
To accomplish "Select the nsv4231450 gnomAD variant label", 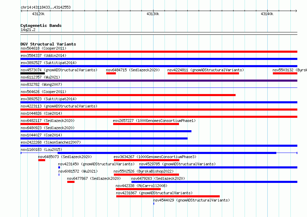I will click(96, 164).
